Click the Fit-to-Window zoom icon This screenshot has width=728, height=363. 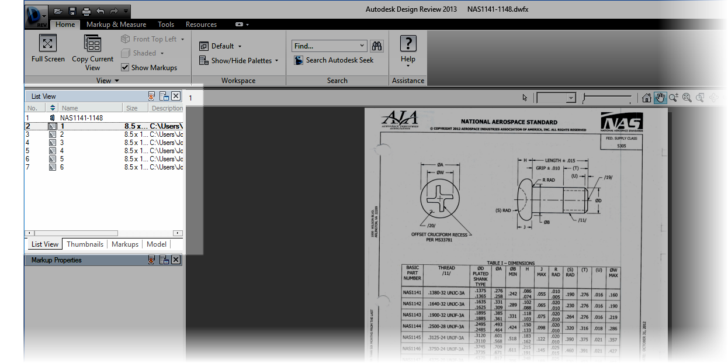click(x=687, y=98)
